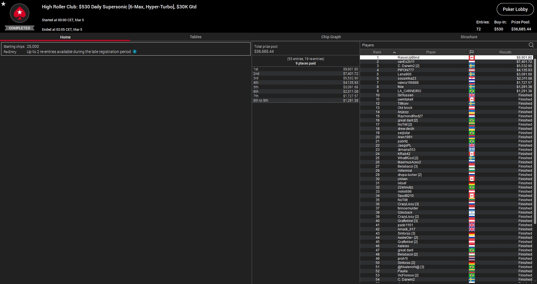Viewport: 537px width, 284px height.
Task: Select player PIPON777
Action: 447,70
